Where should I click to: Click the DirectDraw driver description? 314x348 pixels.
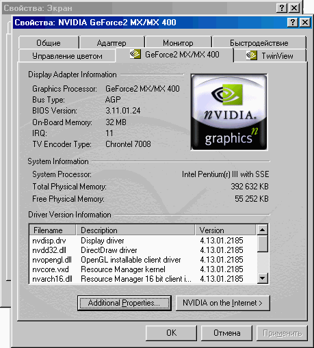[x=109, y=250]
